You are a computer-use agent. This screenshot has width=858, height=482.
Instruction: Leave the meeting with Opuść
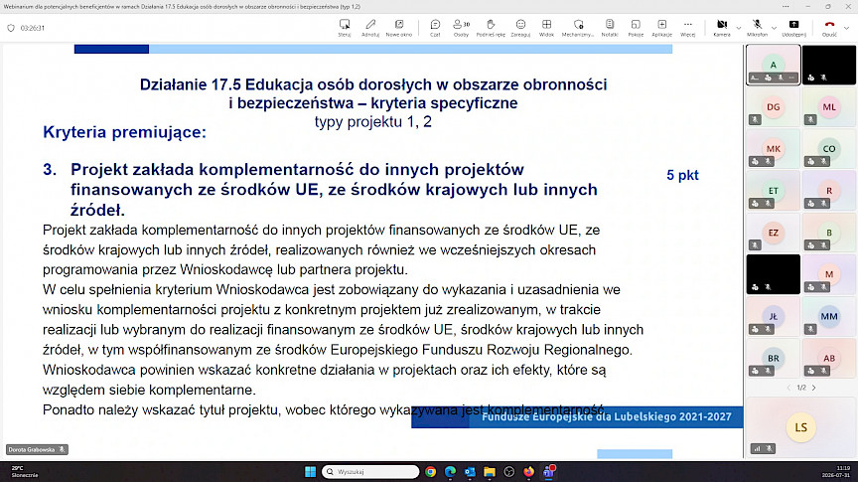click(x=829, y=28)
